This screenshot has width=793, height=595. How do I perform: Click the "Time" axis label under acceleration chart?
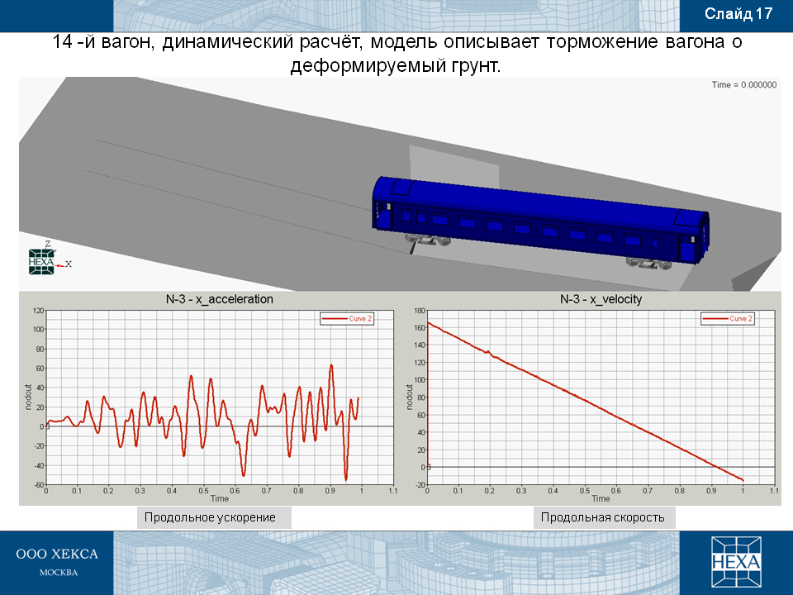tap(220, 498)
